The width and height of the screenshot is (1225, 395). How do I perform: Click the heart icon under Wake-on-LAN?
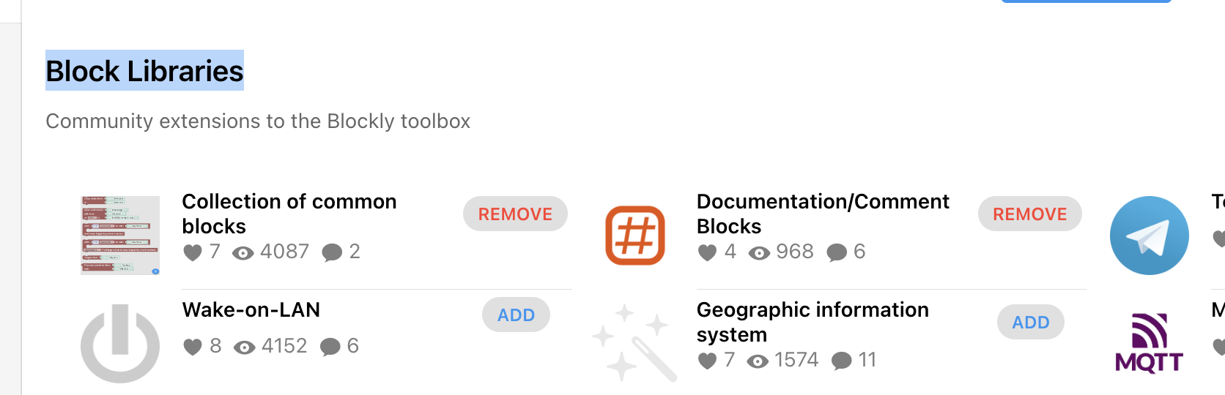pos(193,347)
